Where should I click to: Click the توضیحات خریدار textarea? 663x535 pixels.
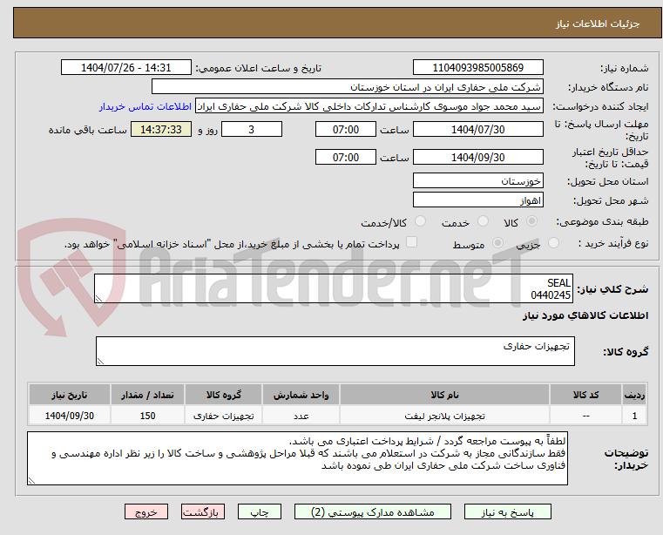click(x=297, y=458)
